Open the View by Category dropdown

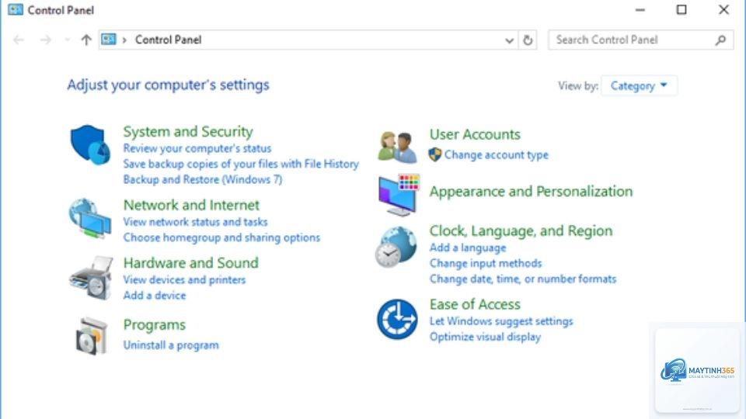point(639,86)
